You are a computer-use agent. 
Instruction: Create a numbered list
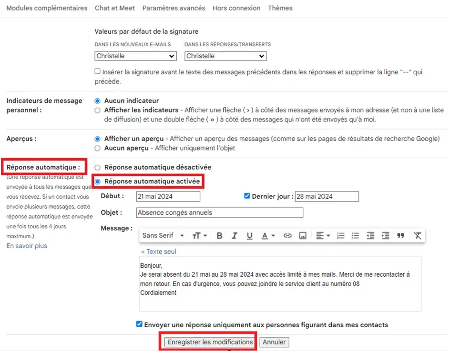tap(341, 235)
